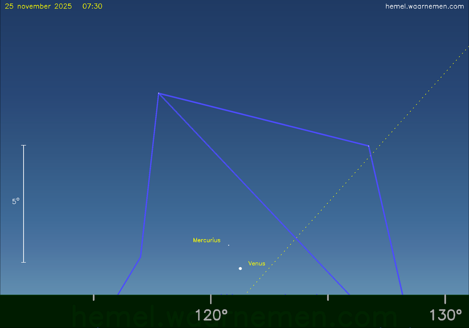This screenshot has height=328, width=469.
Task: Click the Venus planet dot
Action: [240, 268]
